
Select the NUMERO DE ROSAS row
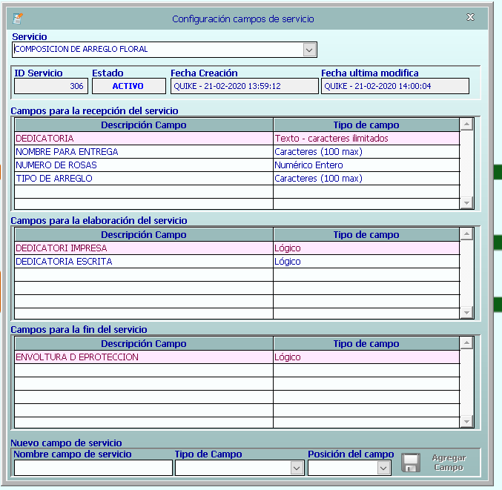pyautogui.click(x=237, y=165)
